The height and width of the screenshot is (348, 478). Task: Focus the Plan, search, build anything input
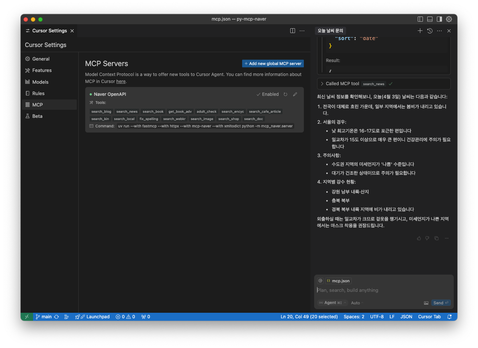[384, 290]
